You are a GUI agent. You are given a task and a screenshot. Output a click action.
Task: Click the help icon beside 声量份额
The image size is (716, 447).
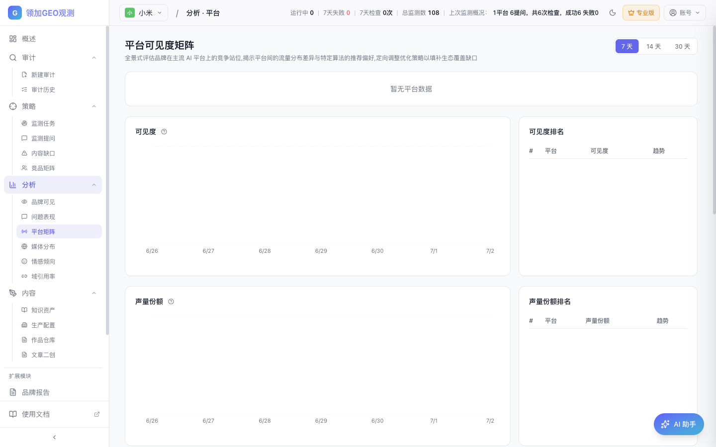click(x=171, y=301)
